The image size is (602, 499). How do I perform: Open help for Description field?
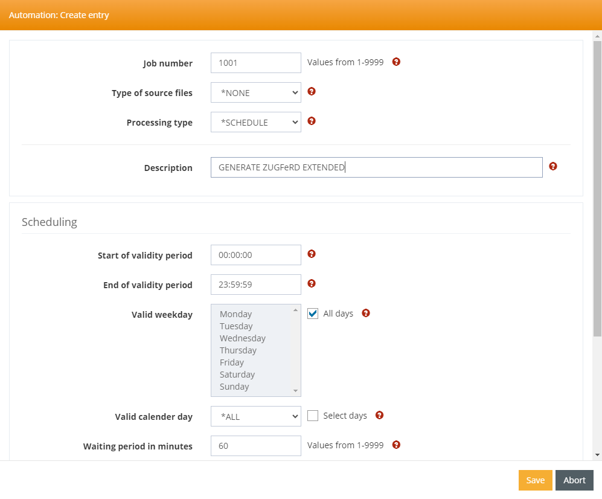point(553,166)
